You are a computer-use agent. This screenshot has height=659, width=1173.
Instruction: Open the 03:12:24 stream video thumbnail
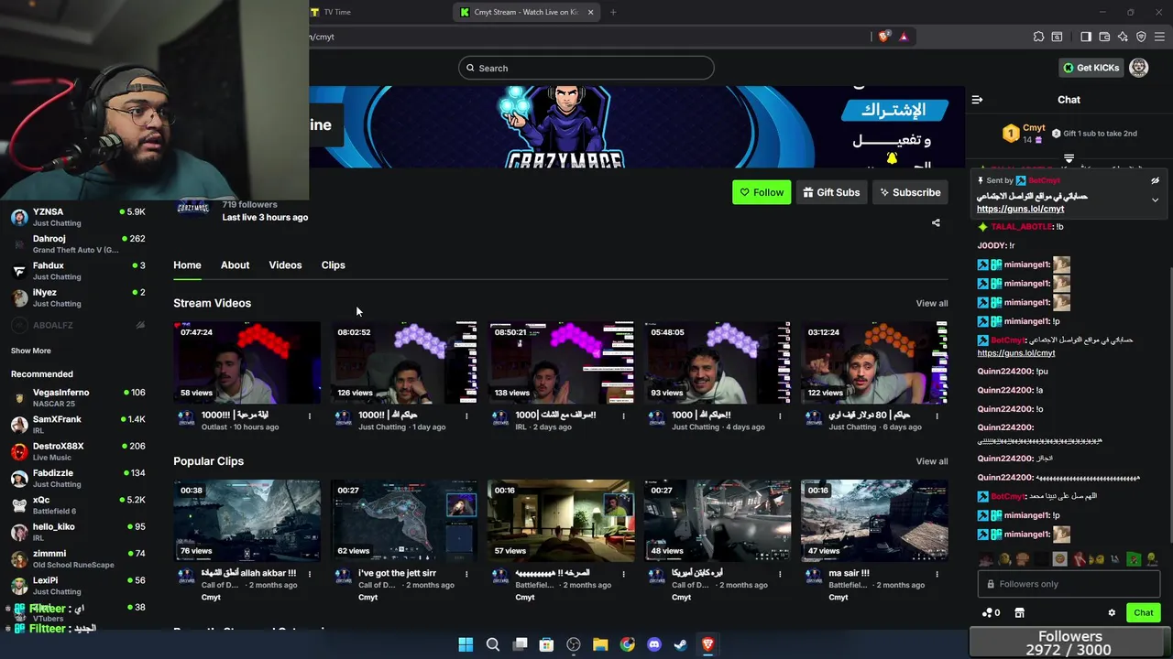click(x=874, y=362)
